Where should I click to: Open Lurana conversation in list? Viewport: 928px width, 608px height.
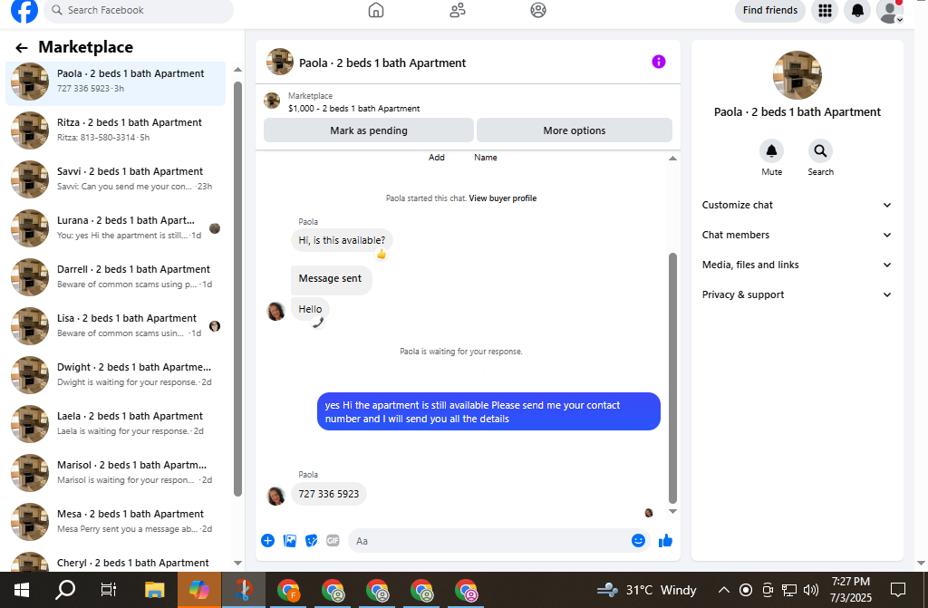point(115,228)
